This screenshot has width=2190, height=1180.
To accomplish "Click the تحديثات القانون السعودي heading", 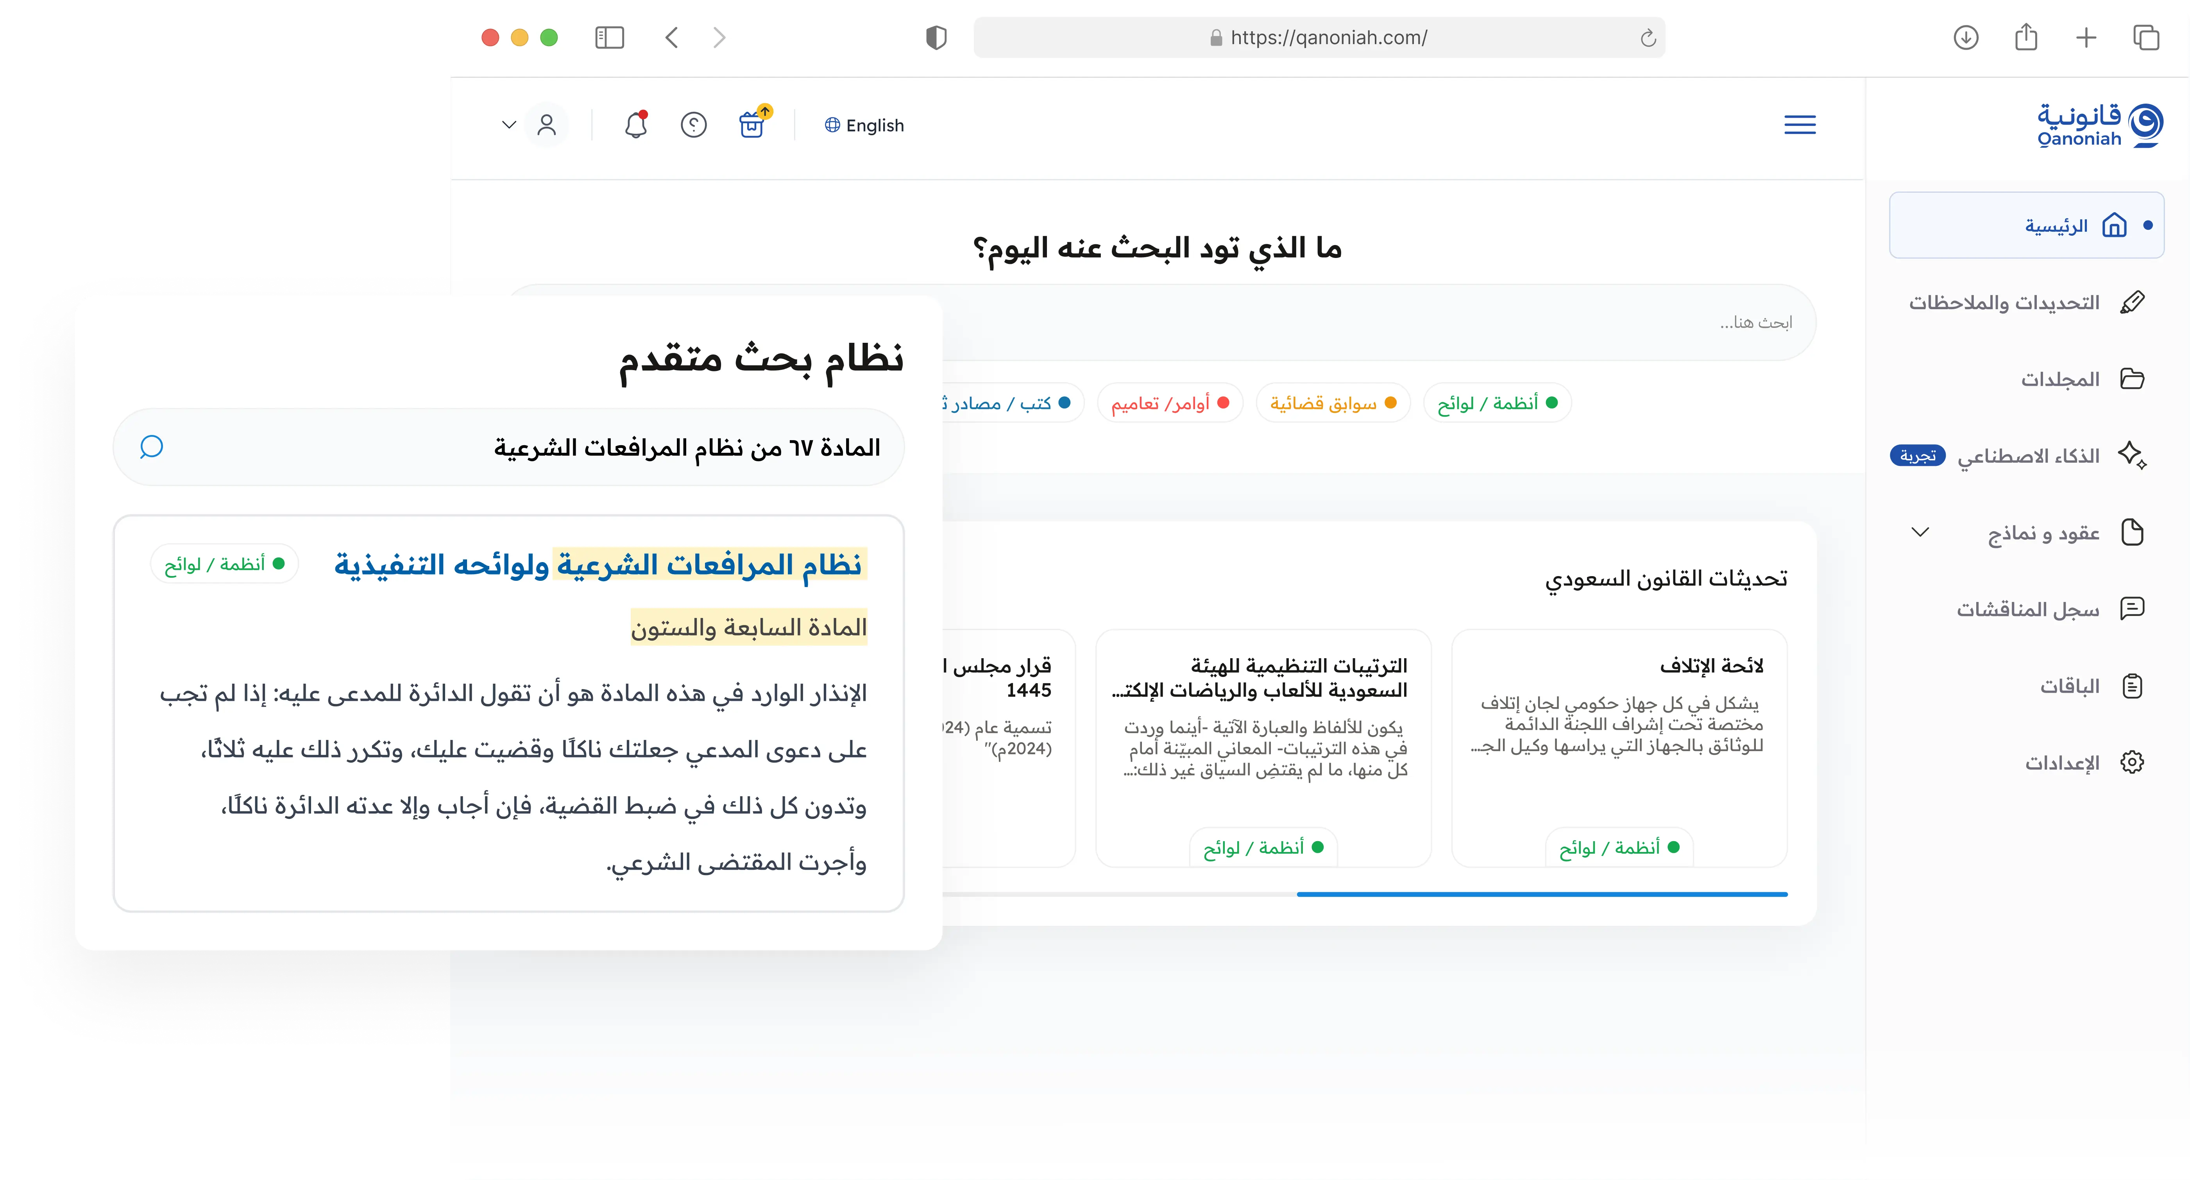I will 1666,579.
